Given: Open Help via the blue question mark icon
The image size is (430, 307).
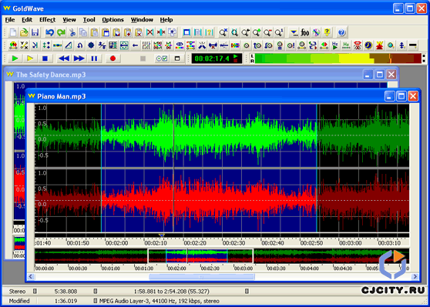Looking at the screenshot, I should pyautogui.click(x=341, y=32).
